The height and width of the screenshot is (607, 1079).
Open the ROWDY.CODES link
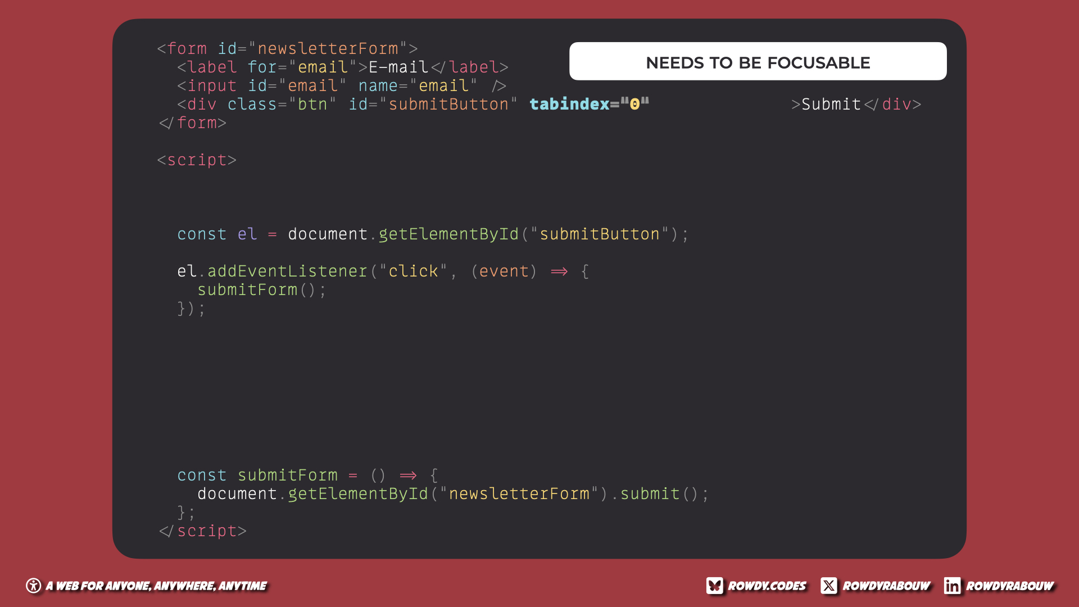pos(767,586)
